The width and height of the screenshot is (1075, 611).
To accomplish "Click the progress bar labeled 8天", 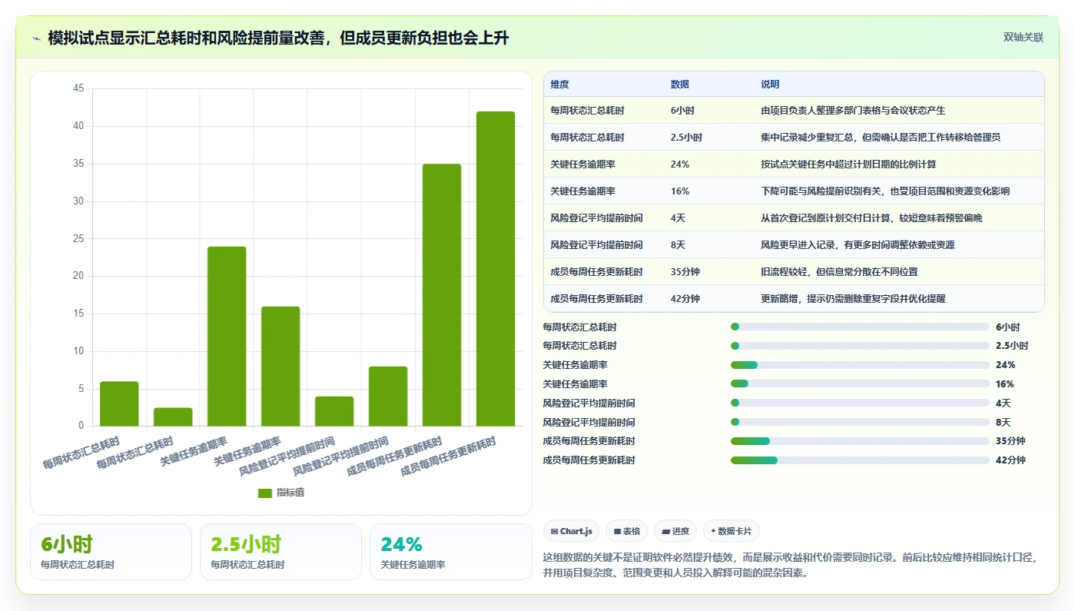I will (860, 422).
